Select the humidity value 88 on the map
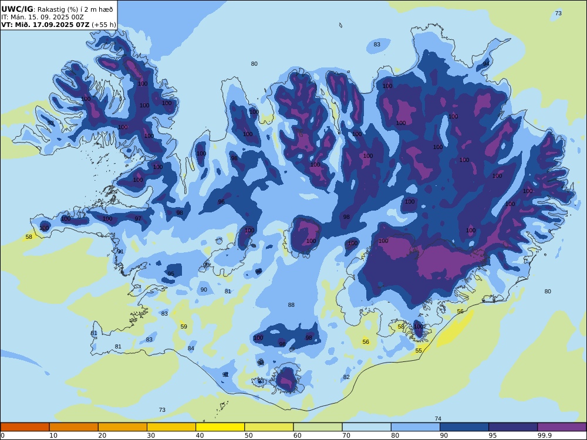587x440 pixels. (x=291, y=305)
